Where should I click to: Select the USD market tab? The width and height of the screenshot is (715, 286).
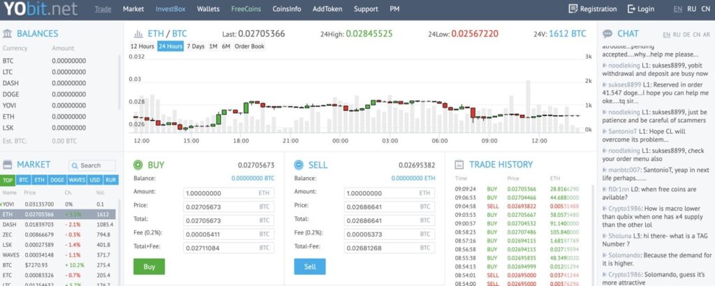(95, 180)
